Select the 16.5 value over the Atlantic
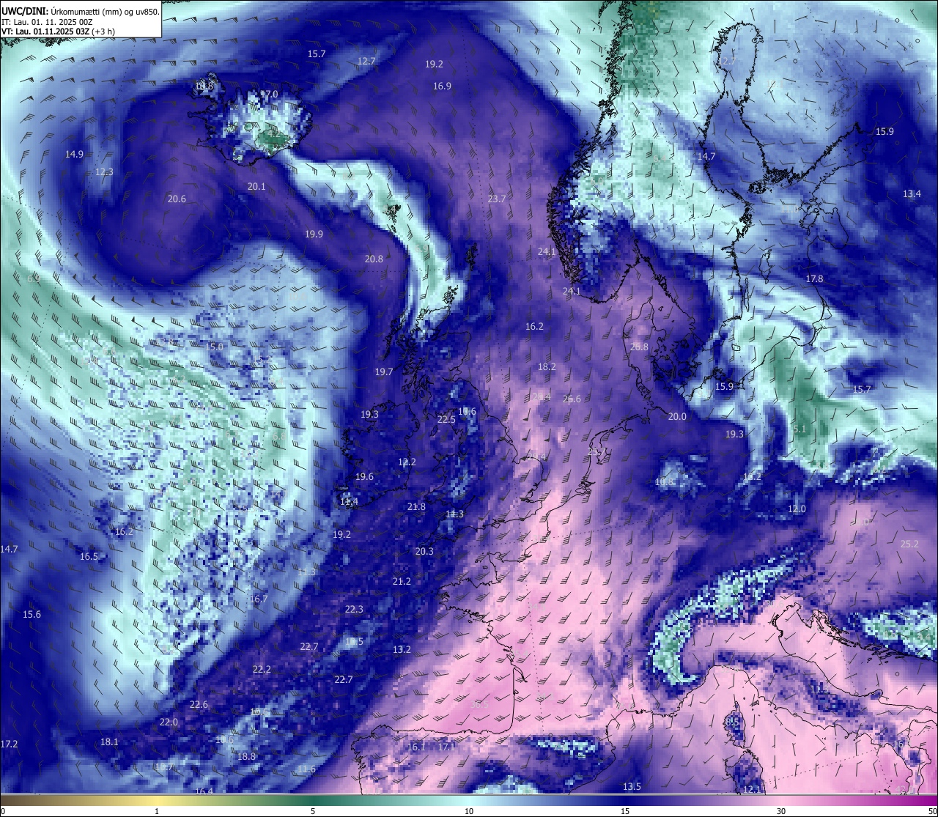This screenshot has width=938, height=817. coord(89,556)
